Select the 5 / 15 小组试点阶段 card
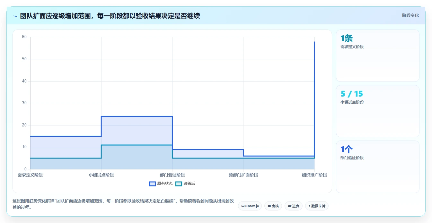The height and width of the screenshot is (223, 432). (377, 111)
